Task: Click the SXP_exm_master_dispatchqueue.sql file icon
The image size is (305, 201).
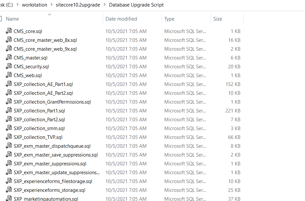Action: (9, 146)
